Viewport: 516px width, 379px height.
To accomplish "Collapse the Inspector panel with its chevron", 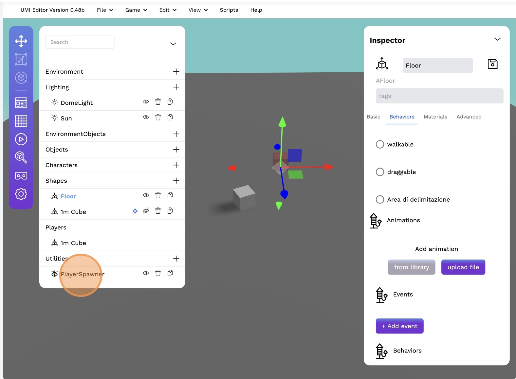I will (x=497, y=39).
